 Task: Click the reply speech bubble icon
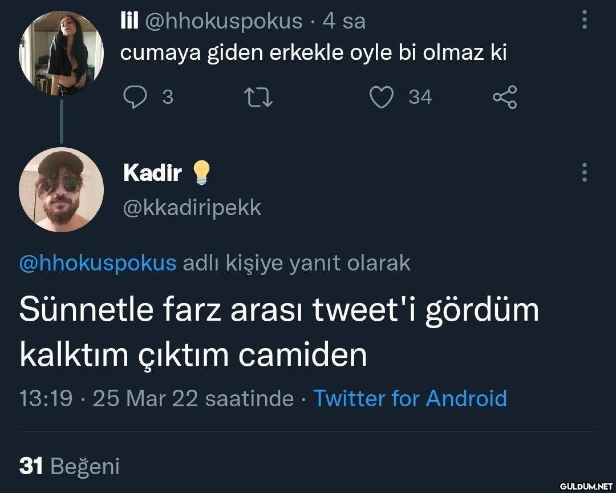pos(135,98)
